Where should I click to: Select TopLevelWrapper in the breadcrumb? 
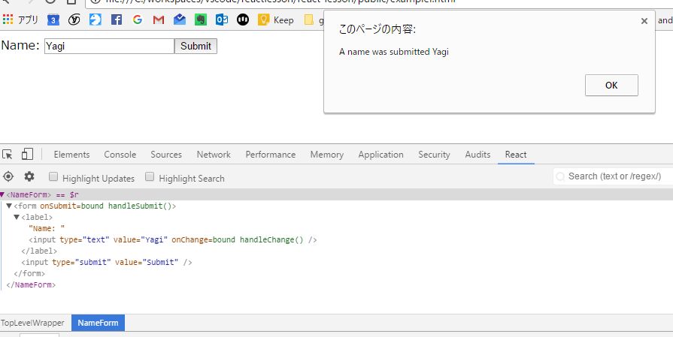click(x=32, y=323)
